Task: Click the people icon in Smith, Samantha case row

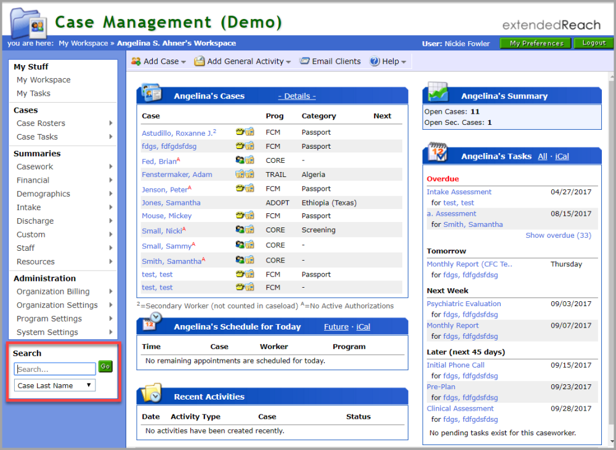Action: 240,259
